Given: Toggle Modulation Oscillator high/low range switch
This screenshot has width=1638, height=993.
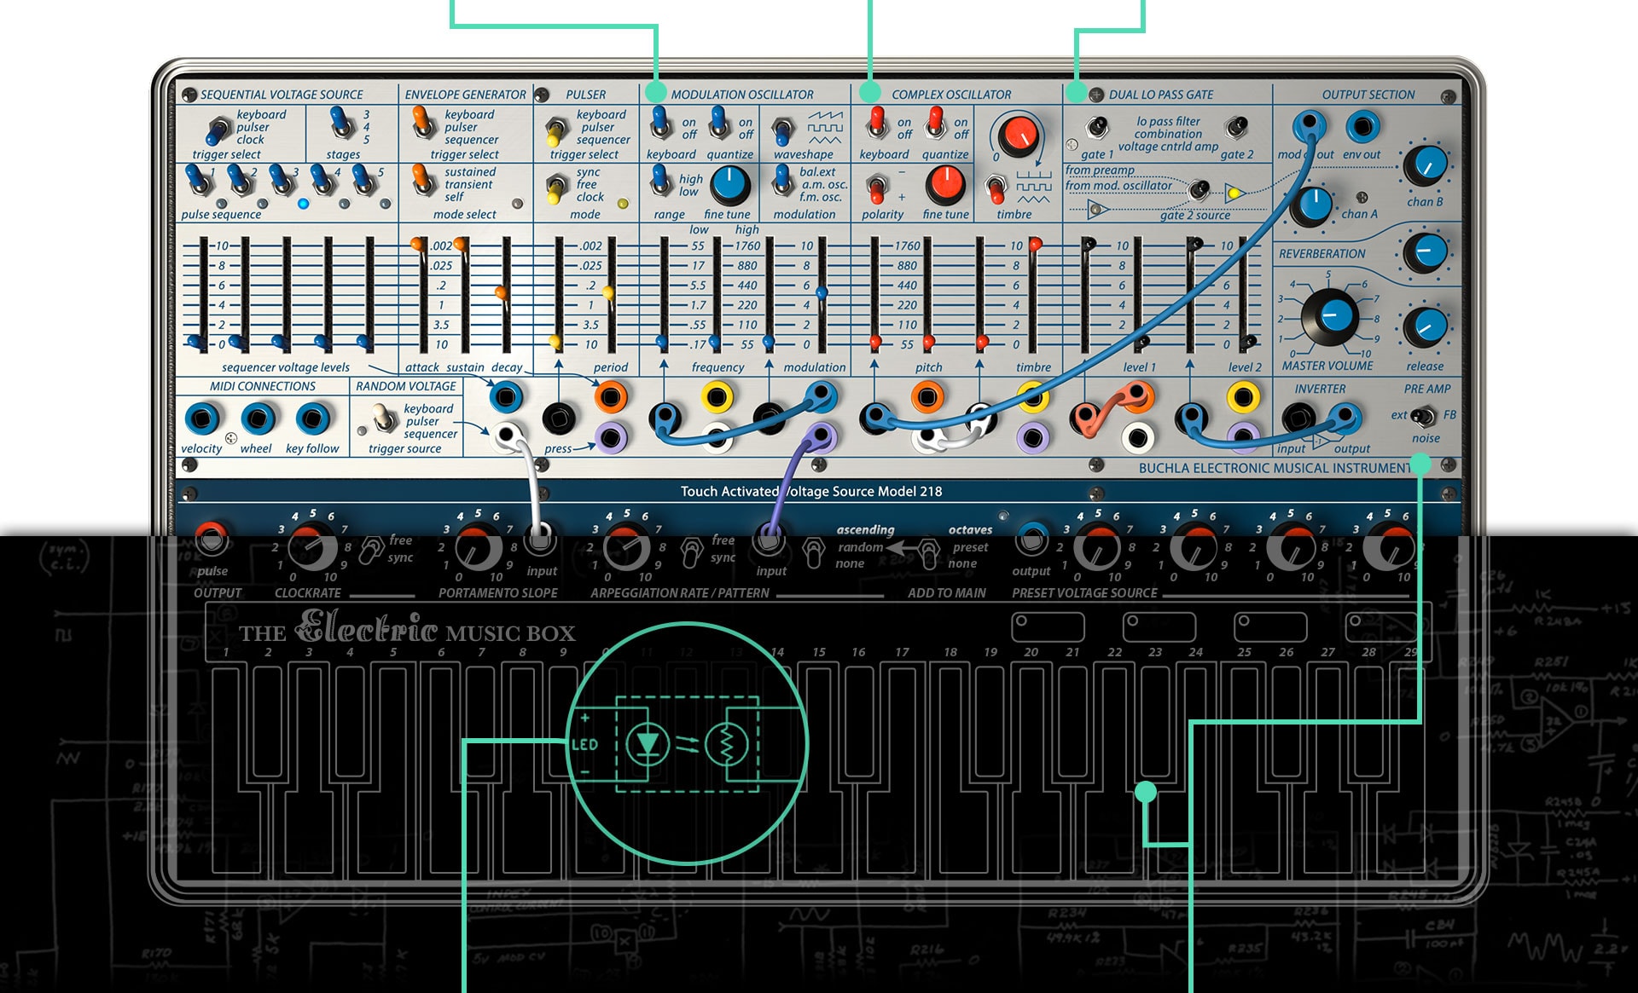Looking at the screenshot, I should pyautogui.click(x=660, y=180).
